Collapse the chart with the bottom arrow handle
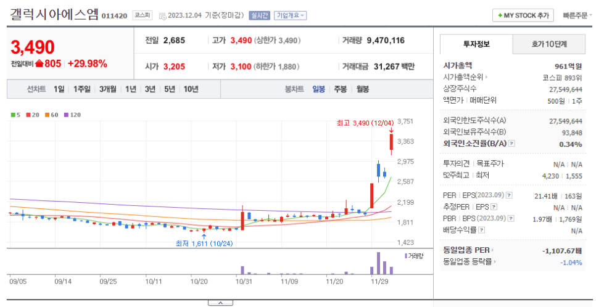 tap(220, 303)
